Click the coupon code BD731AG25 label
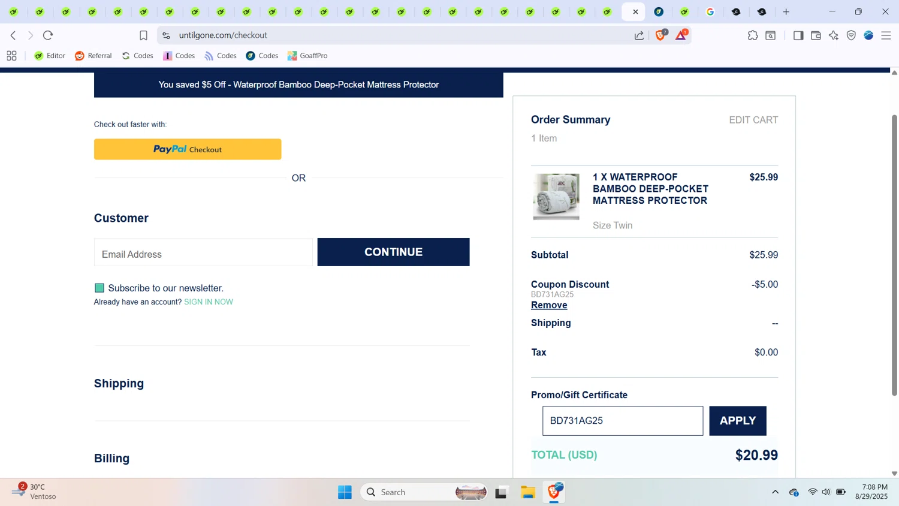The width and height of the screenshot is (899, 506). point(552,294)
